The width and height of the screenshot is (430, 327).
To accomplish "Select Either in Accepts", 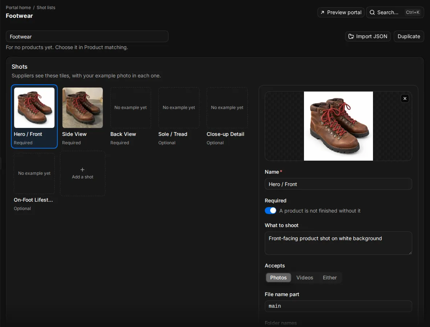I will (330, 278).
